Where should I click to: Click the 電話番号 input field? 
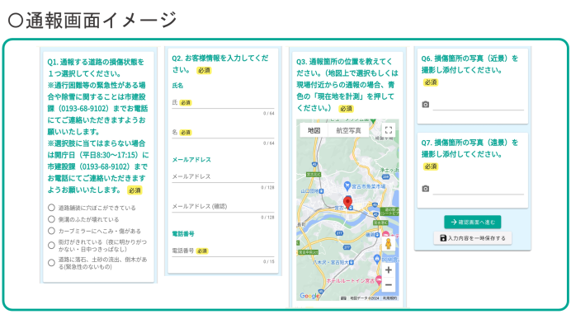(x=223, y=251)
